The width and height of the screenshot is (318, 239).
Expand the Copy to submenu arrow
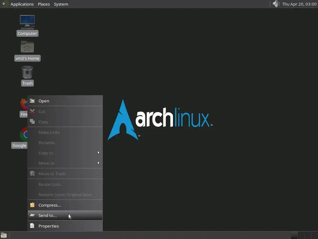[98, 152]
